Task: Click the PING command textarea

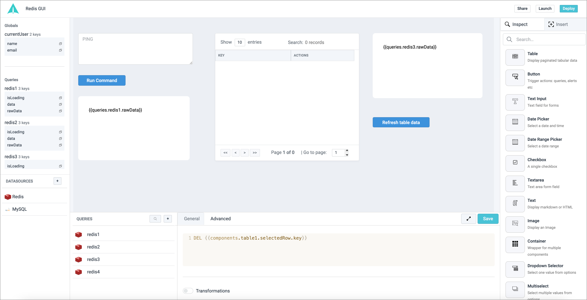Action: click(x=135, y=49)
